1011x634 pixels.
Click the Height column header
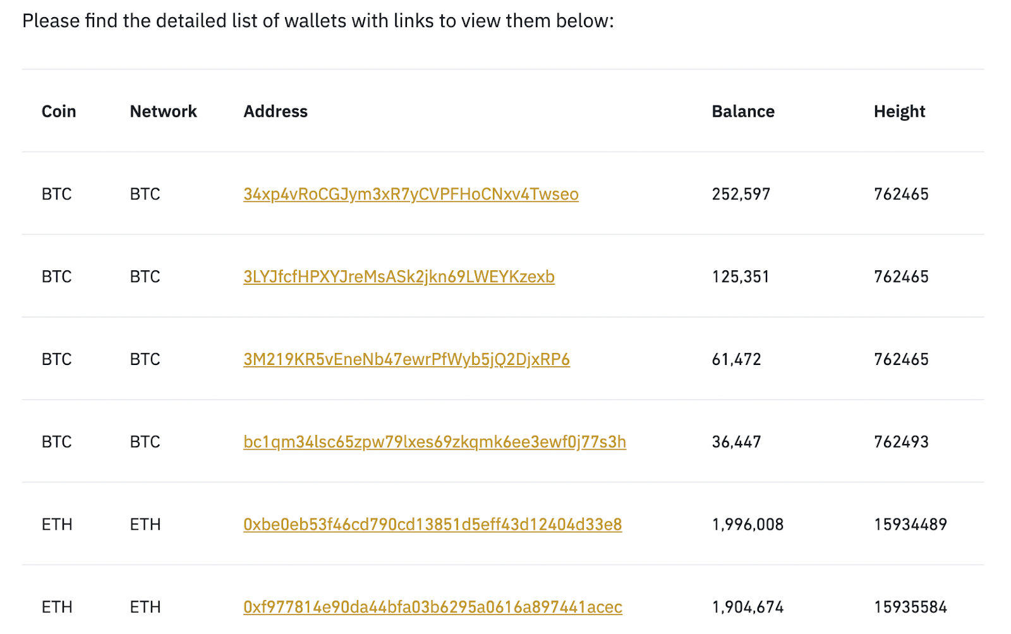[899, 112]
